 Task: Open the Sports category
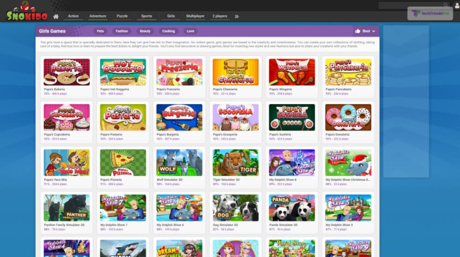point(146,16)
